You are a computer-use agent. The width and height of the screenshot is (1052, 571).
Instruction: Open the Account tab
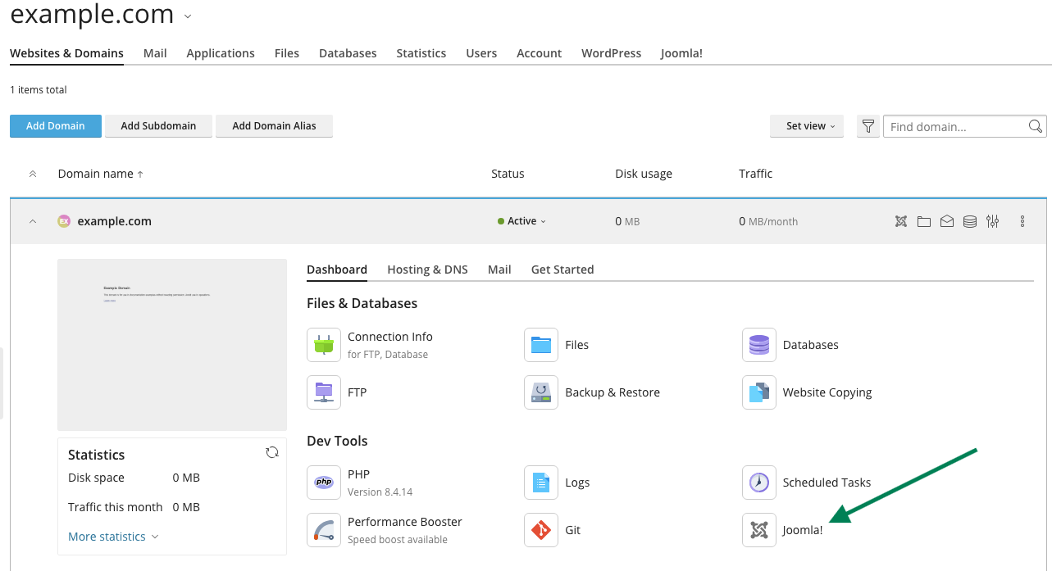pyautogui.click(x=539, y=53)
